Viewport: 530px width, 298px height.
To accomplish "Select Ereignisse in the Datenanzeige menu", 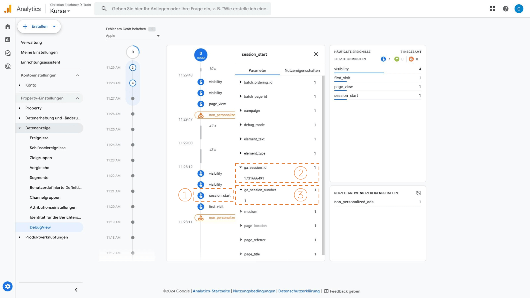I will [39, 138].
